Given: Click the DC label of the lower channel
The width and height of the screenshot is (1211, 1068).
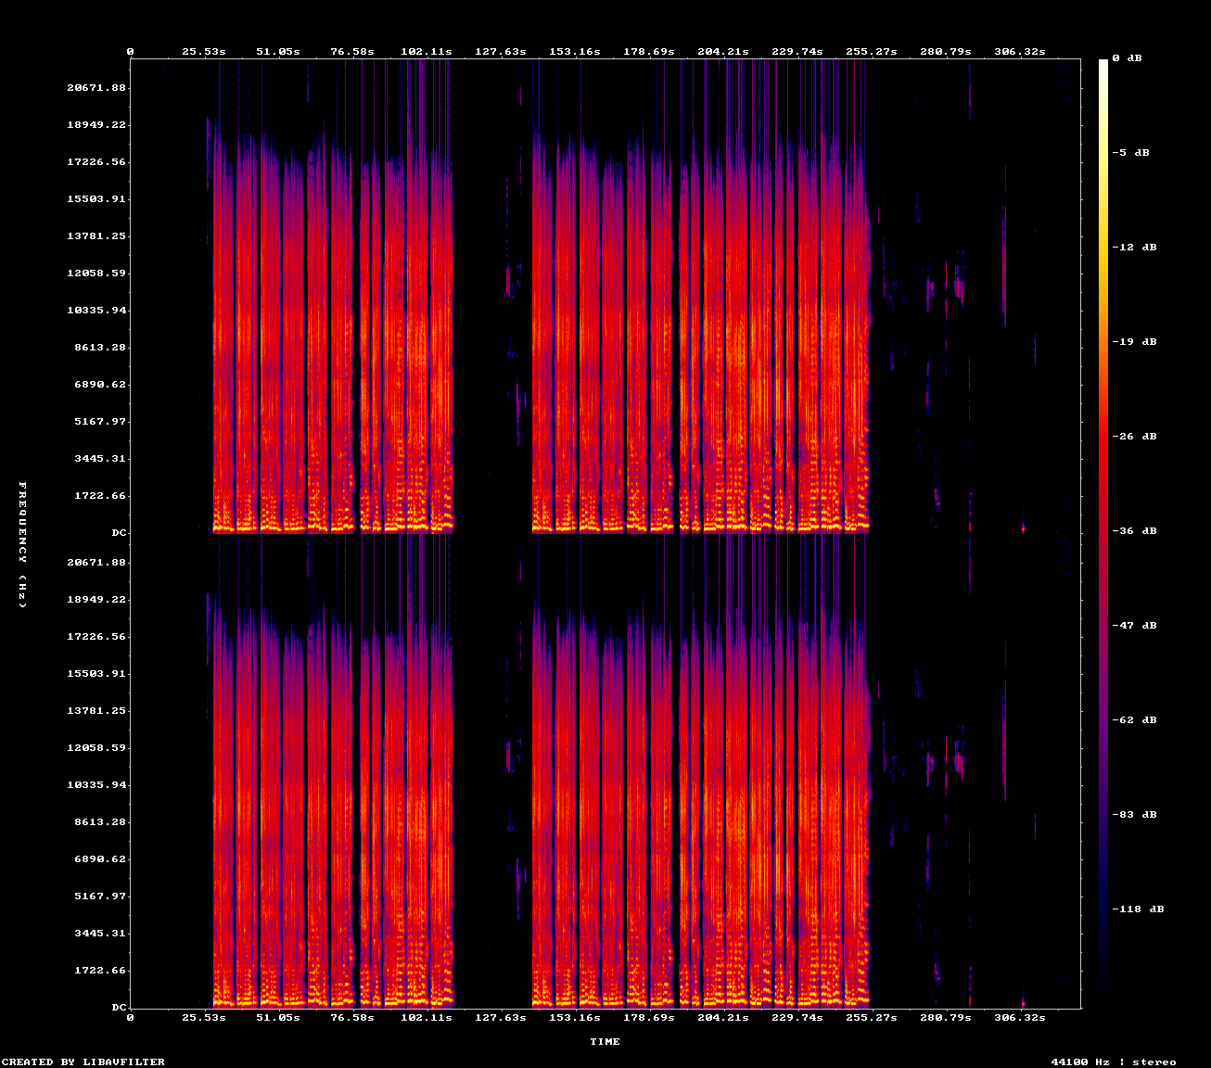Looking at the screenshot, I should coord(119,1008).
